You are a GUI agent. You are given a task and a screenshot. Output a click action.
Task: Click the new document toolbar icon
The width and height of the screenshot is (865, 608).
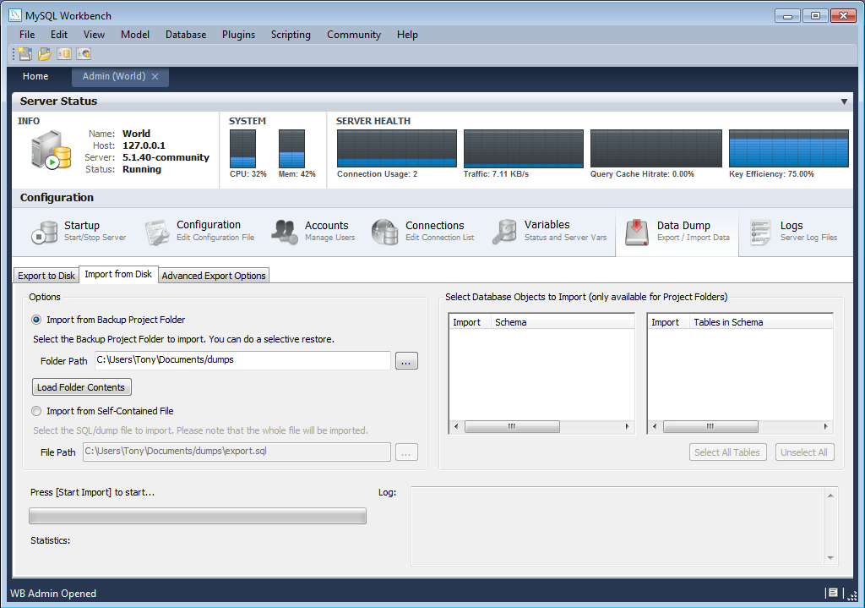(x=23, y=52)
